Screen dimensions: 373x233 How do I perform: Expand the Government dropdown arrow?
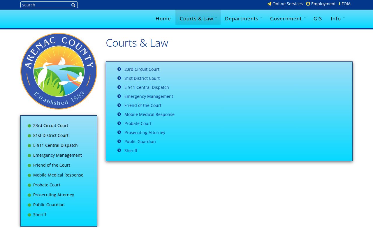pos(305,17)
